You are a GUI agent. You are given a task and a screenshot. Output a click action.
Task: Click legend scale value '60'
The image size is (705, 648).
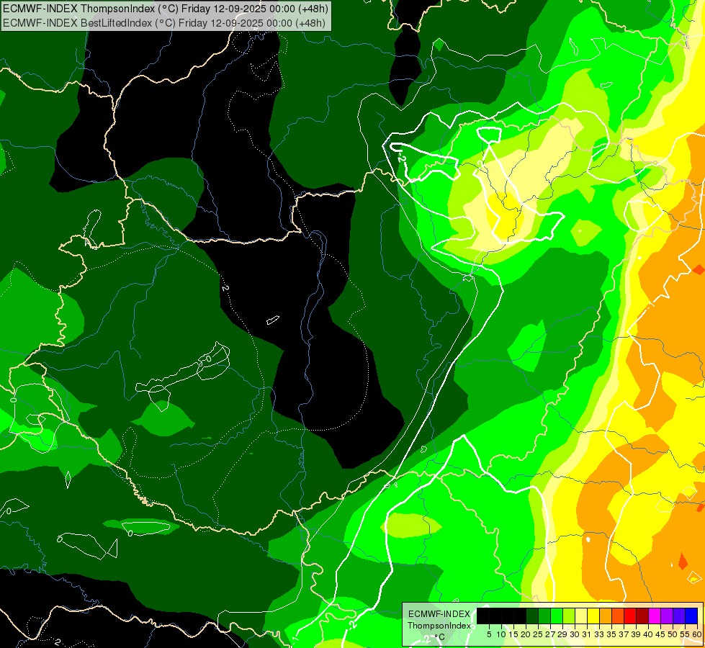(x=696, y=634)
